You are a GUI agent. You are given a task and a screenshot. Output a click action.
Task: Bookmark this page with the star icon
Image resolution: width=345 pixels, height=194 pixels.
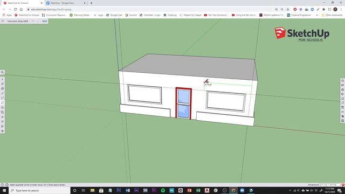[x=288, y=10]
